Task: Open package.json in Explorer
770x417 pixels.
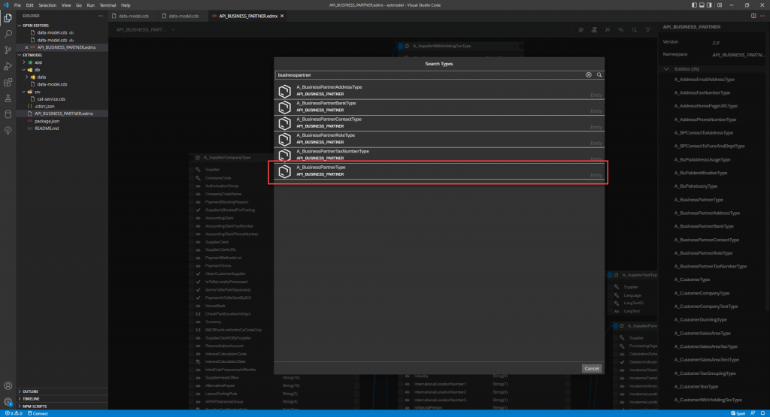Action: [47, 121]
